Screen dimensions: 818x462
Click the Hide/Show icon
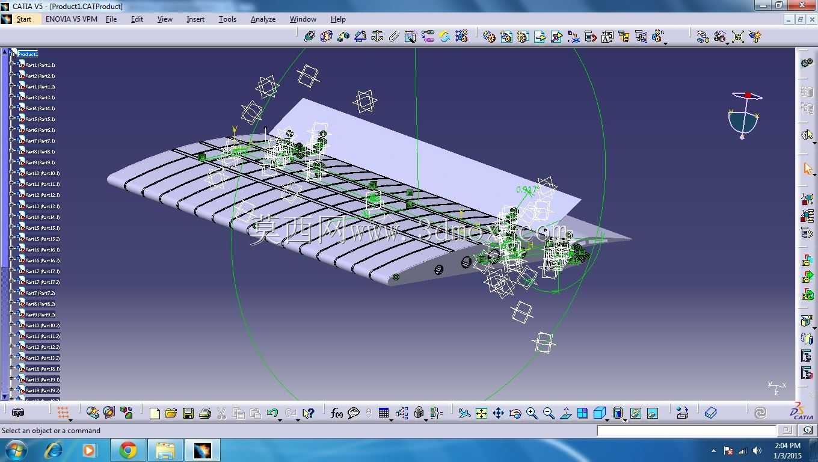pos(636,413)
